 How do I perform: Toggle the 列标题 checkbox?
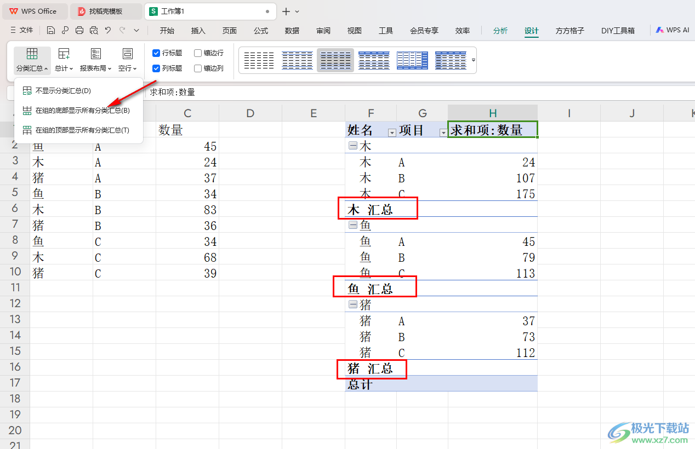(x=168, y=68)
